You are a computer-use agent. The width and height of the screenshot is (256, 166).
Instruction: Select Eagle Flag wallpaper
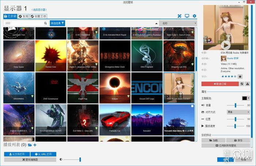click(x=83, y=88)
